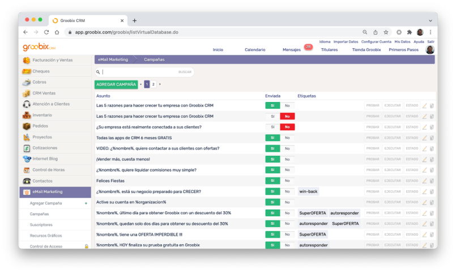Open the Inicio menu
This screenshot has width=456, height=273.
(218, 50)
